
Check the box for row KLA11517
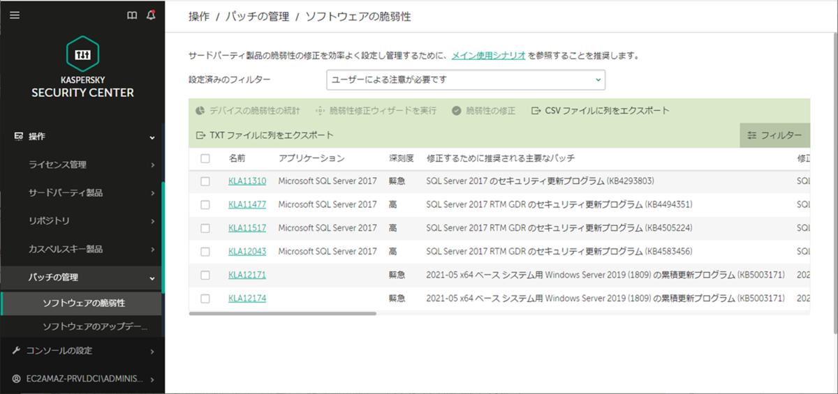pyautogui.click(x=205, y=228)
